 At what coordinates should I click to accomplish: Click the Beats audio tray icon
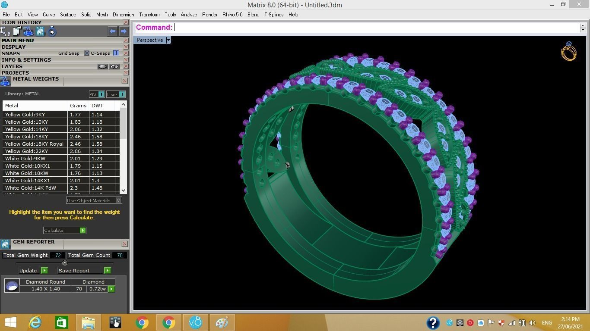click(x=470, y=323)
